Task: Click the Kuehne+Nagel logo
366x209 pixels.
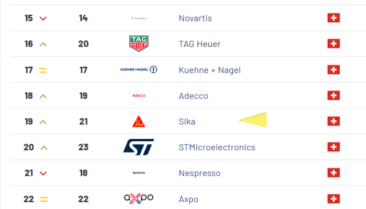Action: (x=138, y=69)
